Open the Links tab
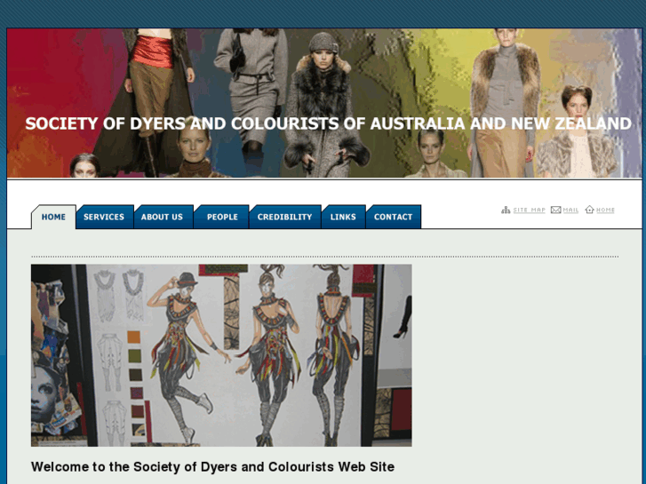646x484 pixels. tap(344, 217)
